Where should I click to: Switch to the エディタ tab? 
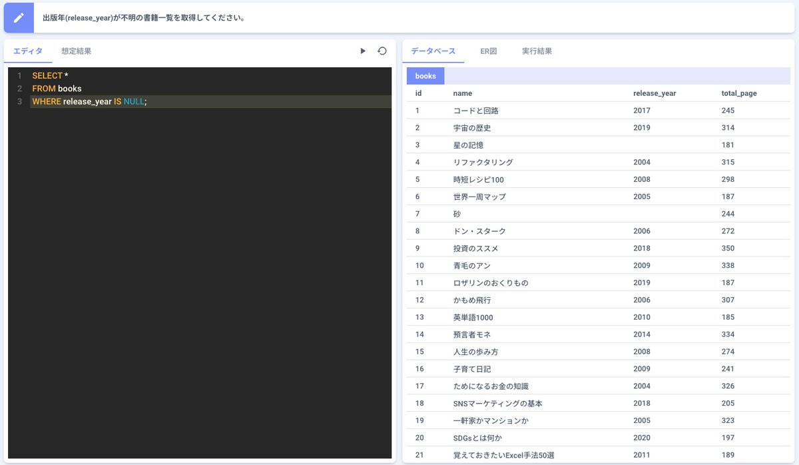[28, 51]
